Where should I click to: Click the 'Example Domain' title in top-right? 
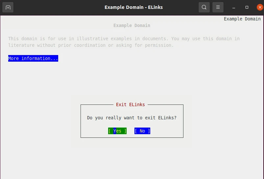click(x=242, y=19)
